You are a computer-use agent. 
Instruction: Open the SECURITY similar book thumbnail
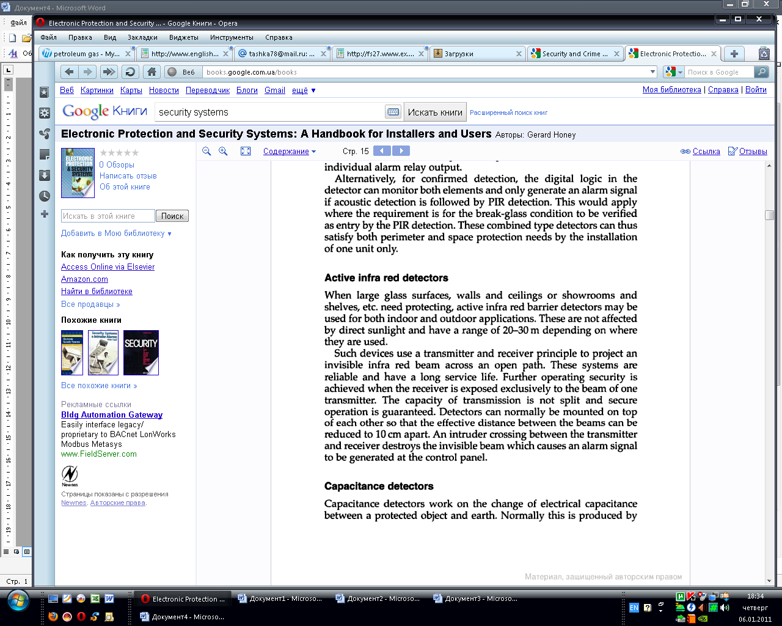(141, 353)
